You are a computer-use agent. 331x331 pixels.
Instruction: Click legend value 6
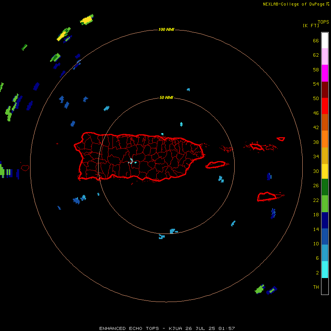pyautogui.click(x=317, y=258)
